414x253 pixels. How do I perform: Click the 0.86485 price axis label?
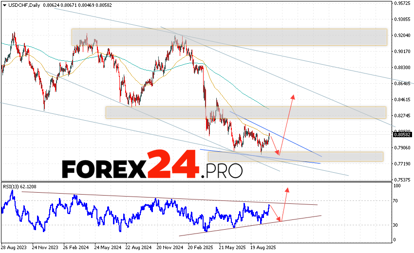[x=402, y=84]
